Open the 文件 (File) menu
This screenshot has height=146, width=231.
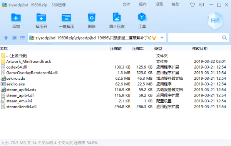coord(126,5)
